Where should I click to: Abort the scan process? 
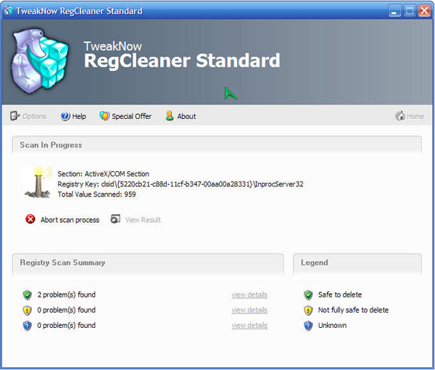[70, 220]
